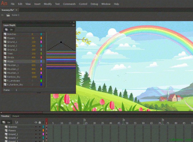Image resolution: width=193 pixels, height=142 pixels.
Task: Open the Layer Depth panel options menu
Action: (73, 25)
